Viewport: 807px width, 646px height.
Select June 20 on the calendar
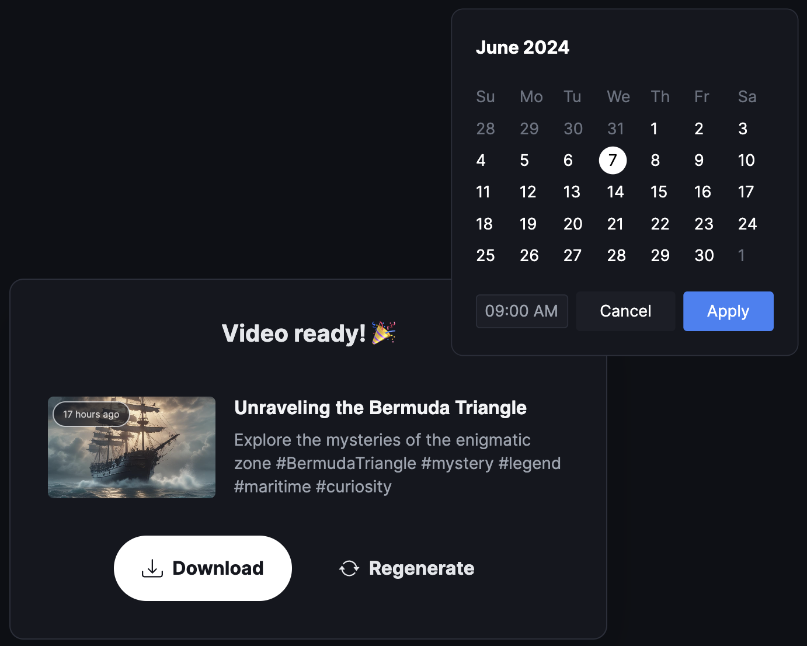pyautogui.click(x=572, y=224)
